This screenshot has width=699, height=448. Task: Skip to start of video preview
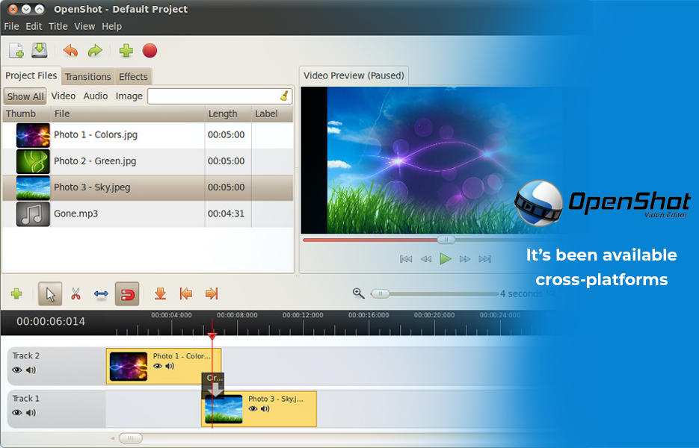click(x=406, y=259)
